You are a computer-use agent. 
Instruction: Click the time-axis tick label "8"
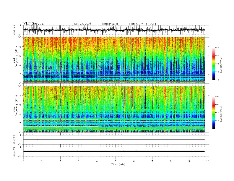click(171, 161)
